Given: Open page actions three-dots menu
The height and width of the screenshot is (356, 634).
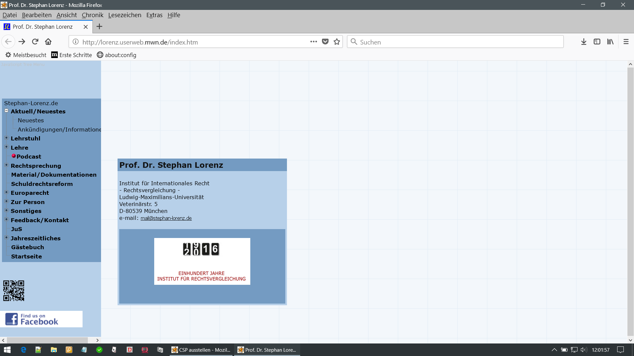Looking at the screenshot, I should point(313,42).
